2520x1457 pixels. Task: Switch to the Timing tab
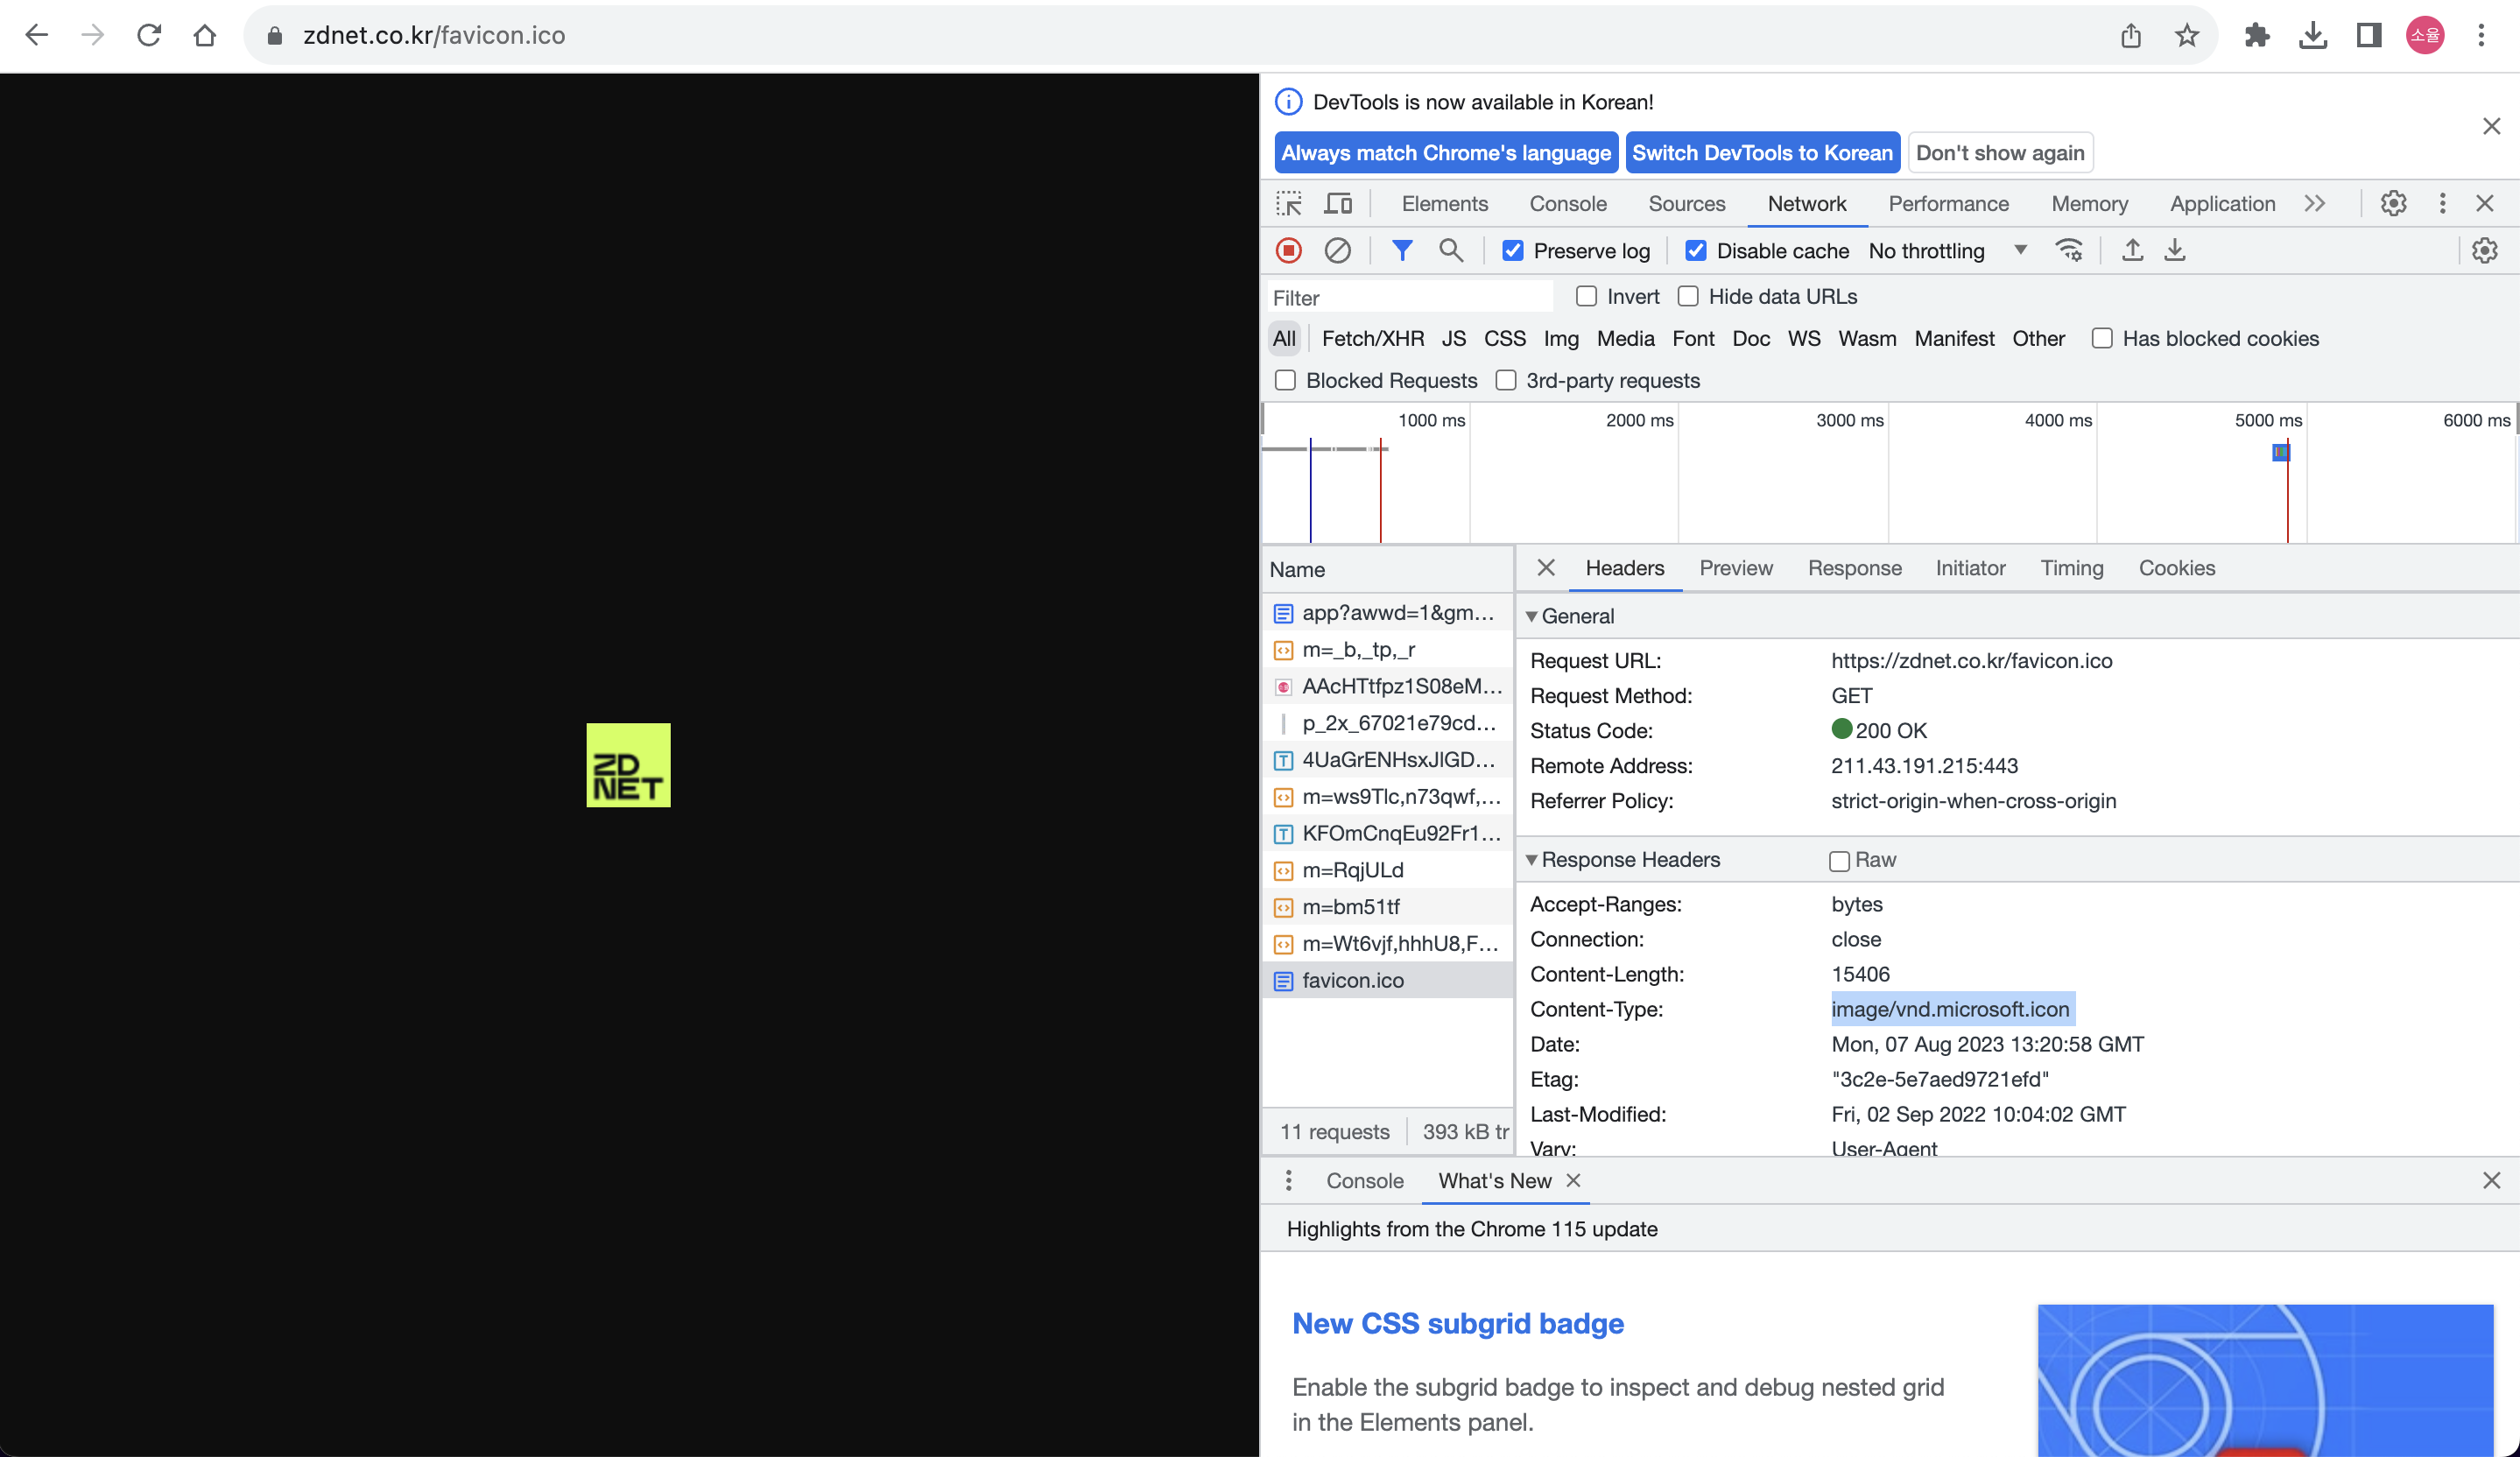tap(2071, 568)
